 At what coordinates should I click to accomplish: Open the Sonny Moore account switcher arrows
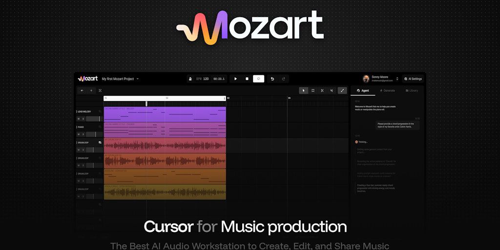pos(397,79)
